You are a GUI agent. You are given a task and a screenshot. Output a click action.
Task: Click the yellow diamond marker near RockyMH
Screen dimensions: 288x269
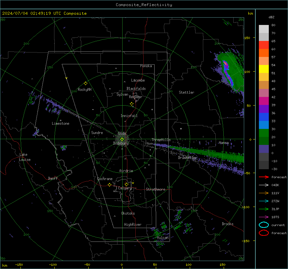click(x=85, y=83)
